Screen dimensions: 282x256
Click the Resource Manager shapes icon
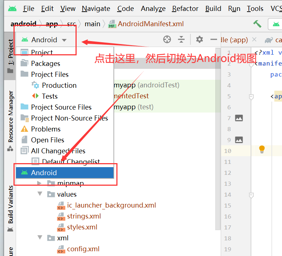(x=10, y=149)
